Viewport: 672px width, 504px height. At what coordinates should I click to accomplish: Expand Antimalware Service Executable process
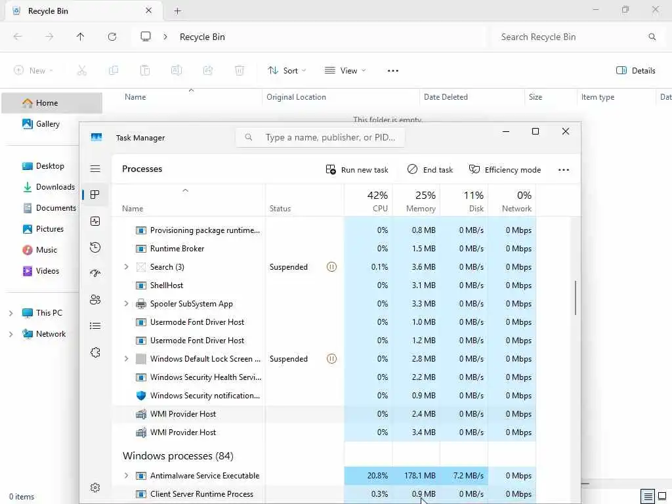click(126, 475)
